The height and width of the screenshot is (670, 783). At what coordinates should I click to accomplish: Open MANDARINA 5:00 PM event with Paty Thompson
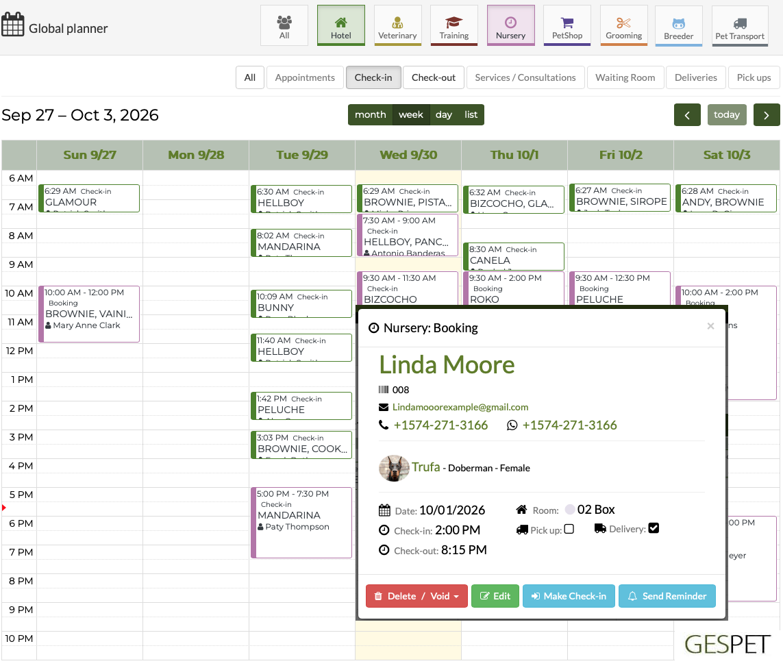coord(301,522)
